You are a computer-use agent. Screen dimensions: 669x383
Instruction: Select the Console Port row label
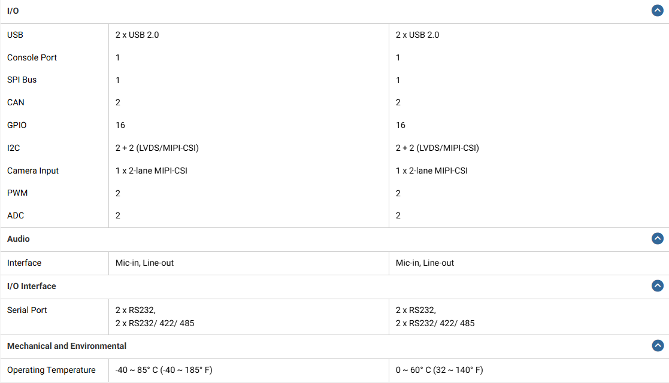click(x=32, y=57)
